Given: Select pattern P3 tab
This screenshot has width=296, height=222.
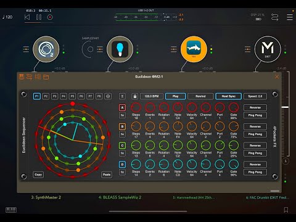Looking at the screenshot, I should point(54,96).
